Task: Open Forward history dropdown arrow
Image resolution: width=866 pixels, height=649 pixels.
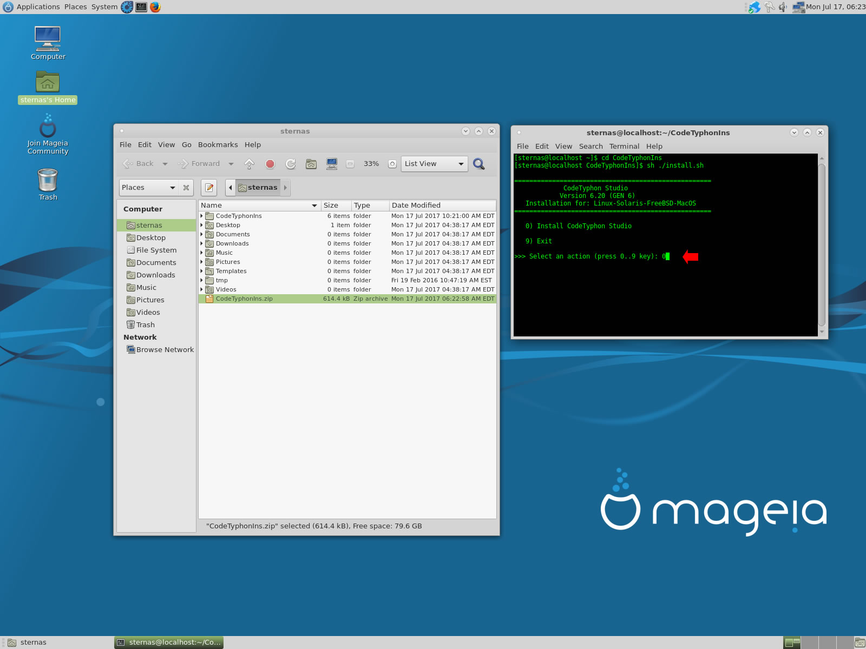Action: click(x=231, y=164)
